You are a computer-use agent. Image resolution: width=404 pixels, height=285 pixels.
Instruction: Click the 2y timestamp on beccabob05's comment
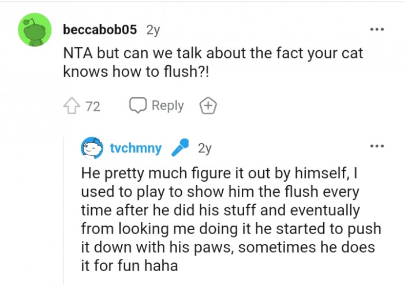click(x=154, y=30)
